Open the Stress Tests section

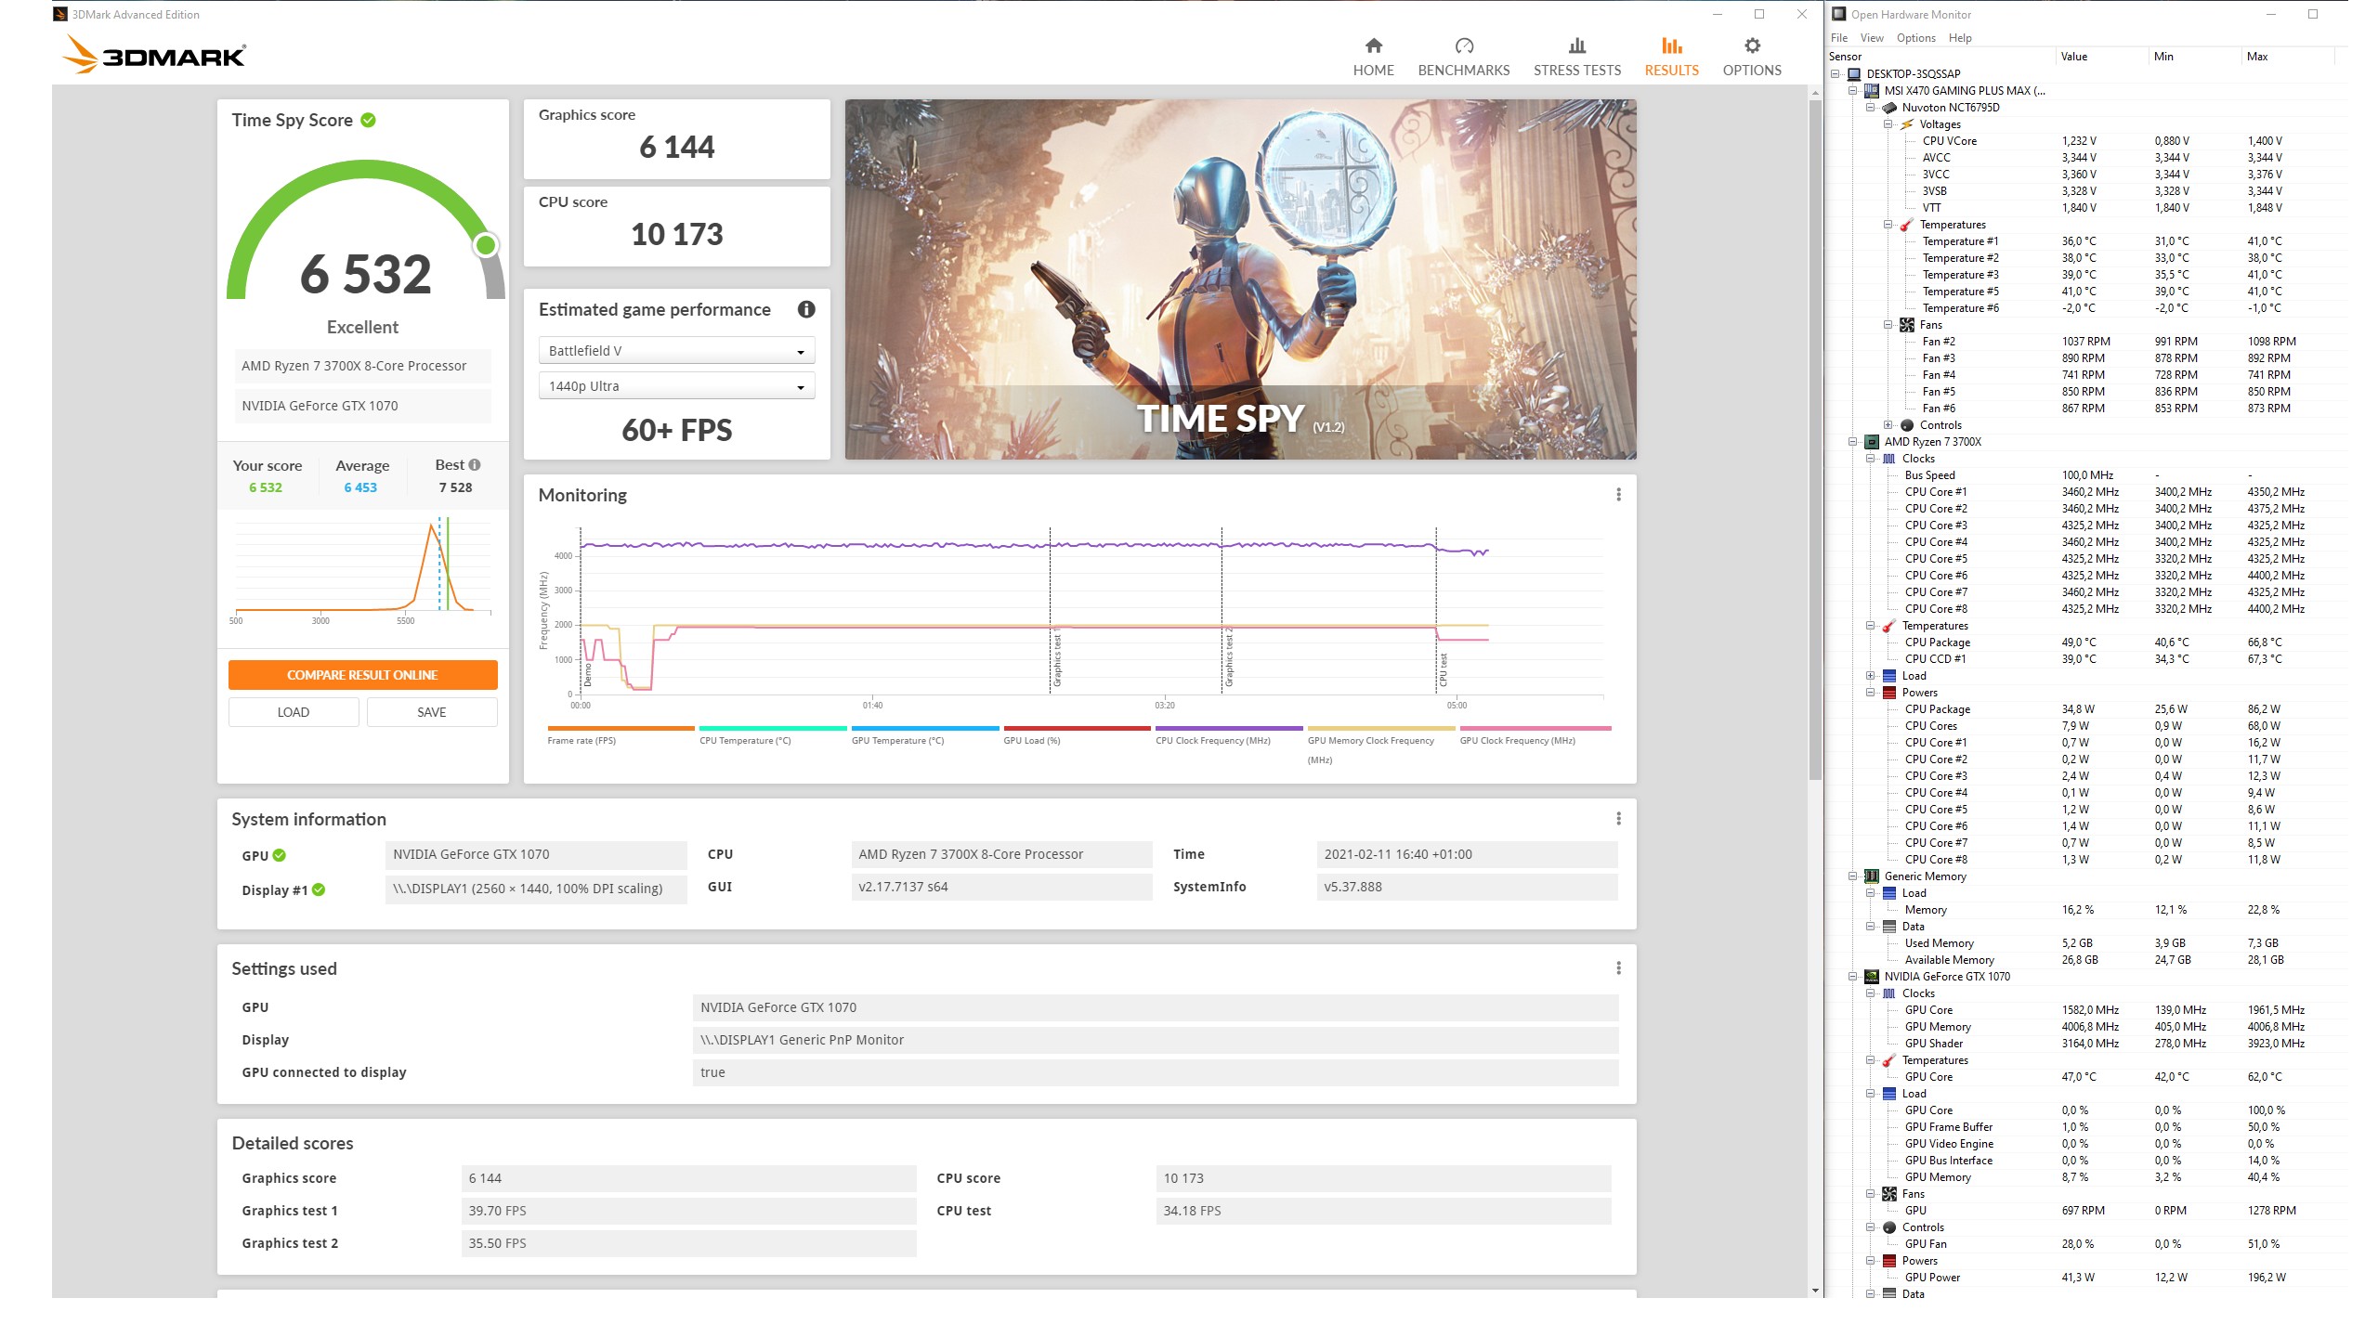pos(1575,54)
